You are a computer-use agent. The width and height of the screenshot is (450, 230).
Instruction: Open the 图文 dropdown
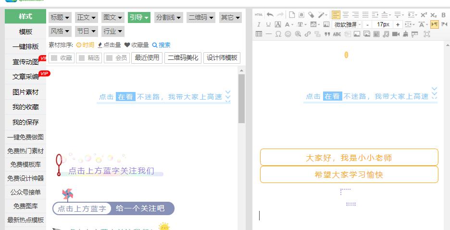[113, 17]
